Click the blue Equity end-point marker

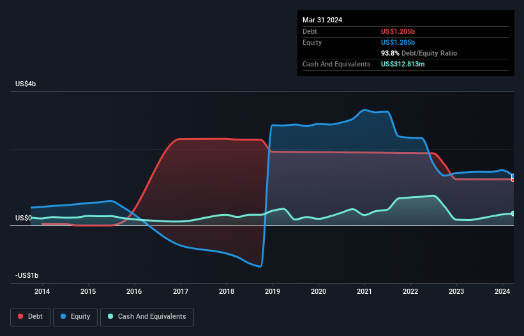(x=513, y=176)
